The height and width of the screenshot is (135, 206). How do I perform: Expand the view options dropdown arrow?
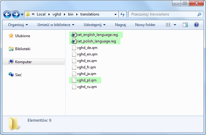(x=175, y=25)
